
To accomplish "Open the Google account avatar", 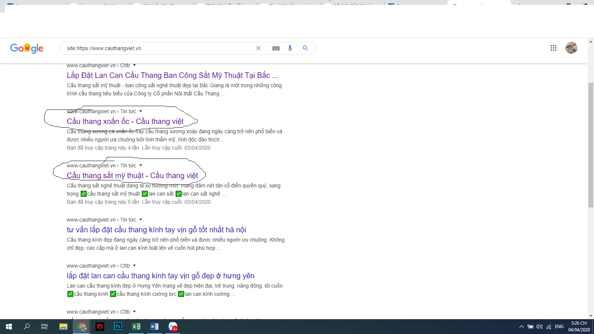I will (x=571, y=48).
